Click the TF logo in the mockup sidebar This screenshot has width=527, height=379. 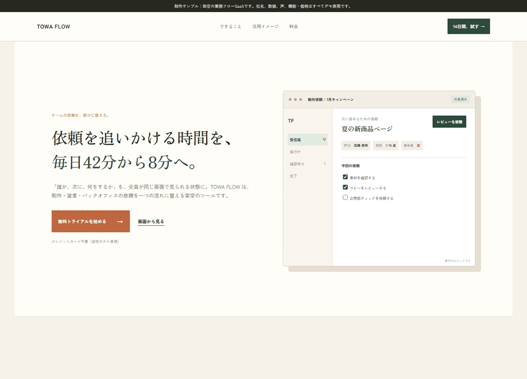click(291, 121)
